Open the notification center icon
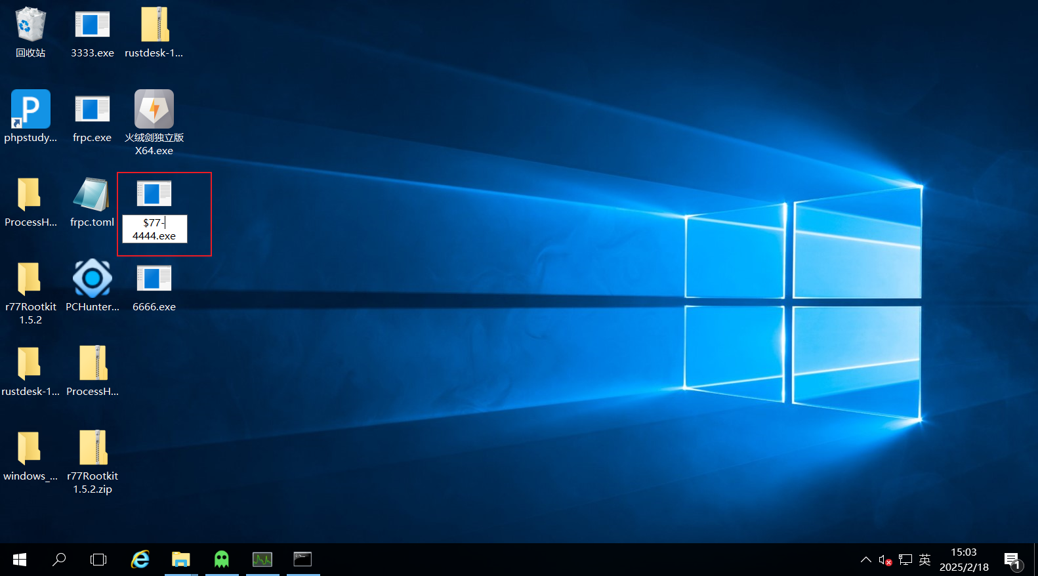The height and width of the screenshot is (576, 1038). 1013,560
